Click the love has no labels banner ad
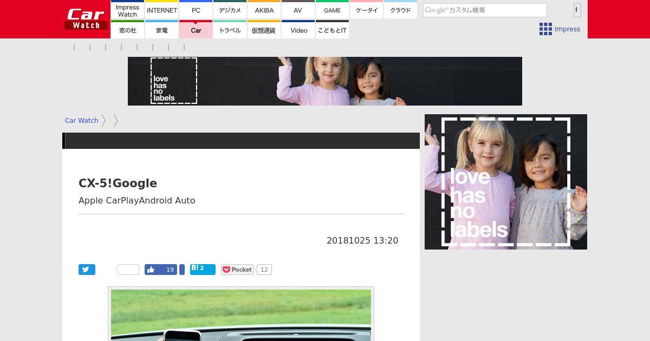650x341 pixels. pos(325,81)
